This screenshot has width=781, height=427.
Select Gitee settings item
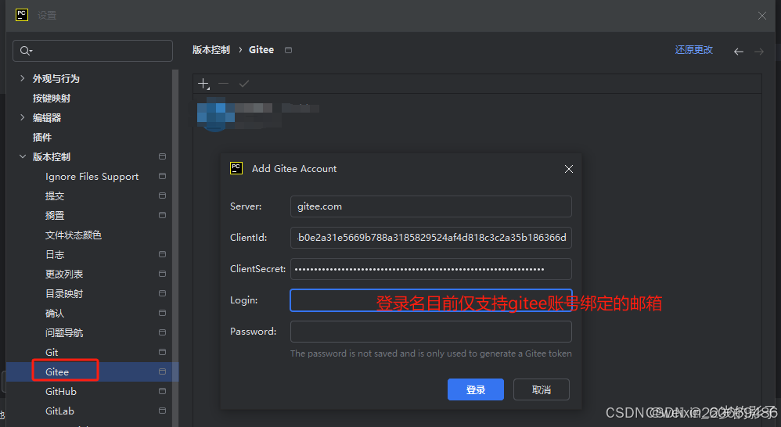click(57, 371)
